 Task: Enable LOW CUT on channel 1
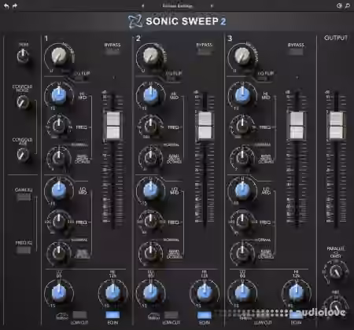(x=79, y=315)
